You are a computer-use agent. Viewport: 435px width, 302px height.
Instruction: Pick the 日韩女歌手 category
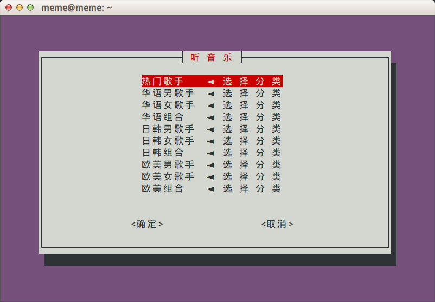(x=212, y=141)
